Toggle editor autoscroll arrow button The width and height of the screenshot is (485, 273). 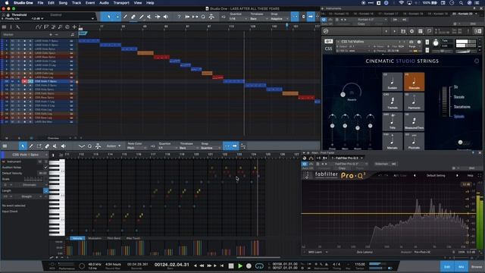235,146
